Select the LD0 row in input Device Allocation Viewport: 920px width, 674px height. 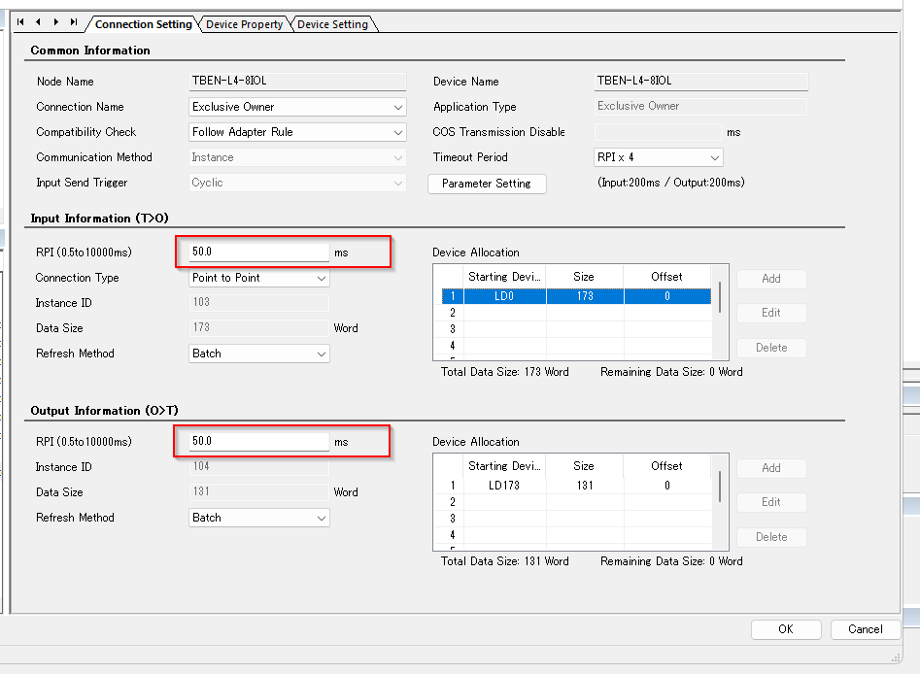576,296
